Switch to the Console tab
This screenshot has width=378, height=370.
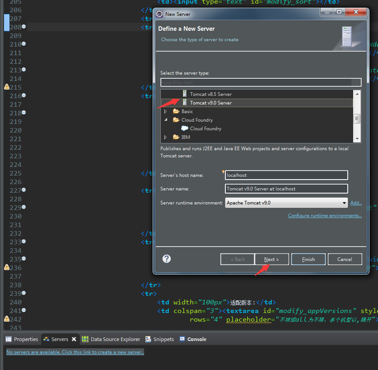point(193,339)
